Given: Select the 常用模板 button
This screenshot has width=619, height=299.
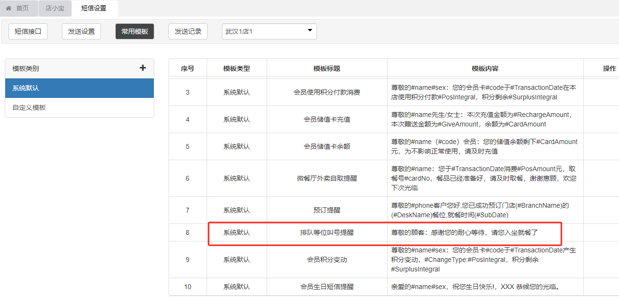Looking at the screenshot, I should pos(135,31).
